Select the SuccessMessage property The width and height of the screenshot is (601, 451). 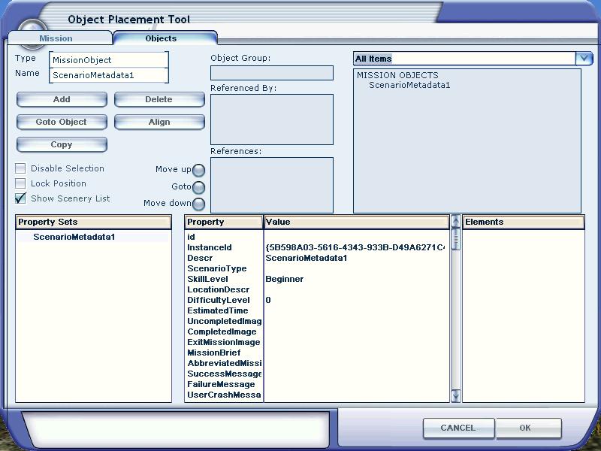[225, 374]
